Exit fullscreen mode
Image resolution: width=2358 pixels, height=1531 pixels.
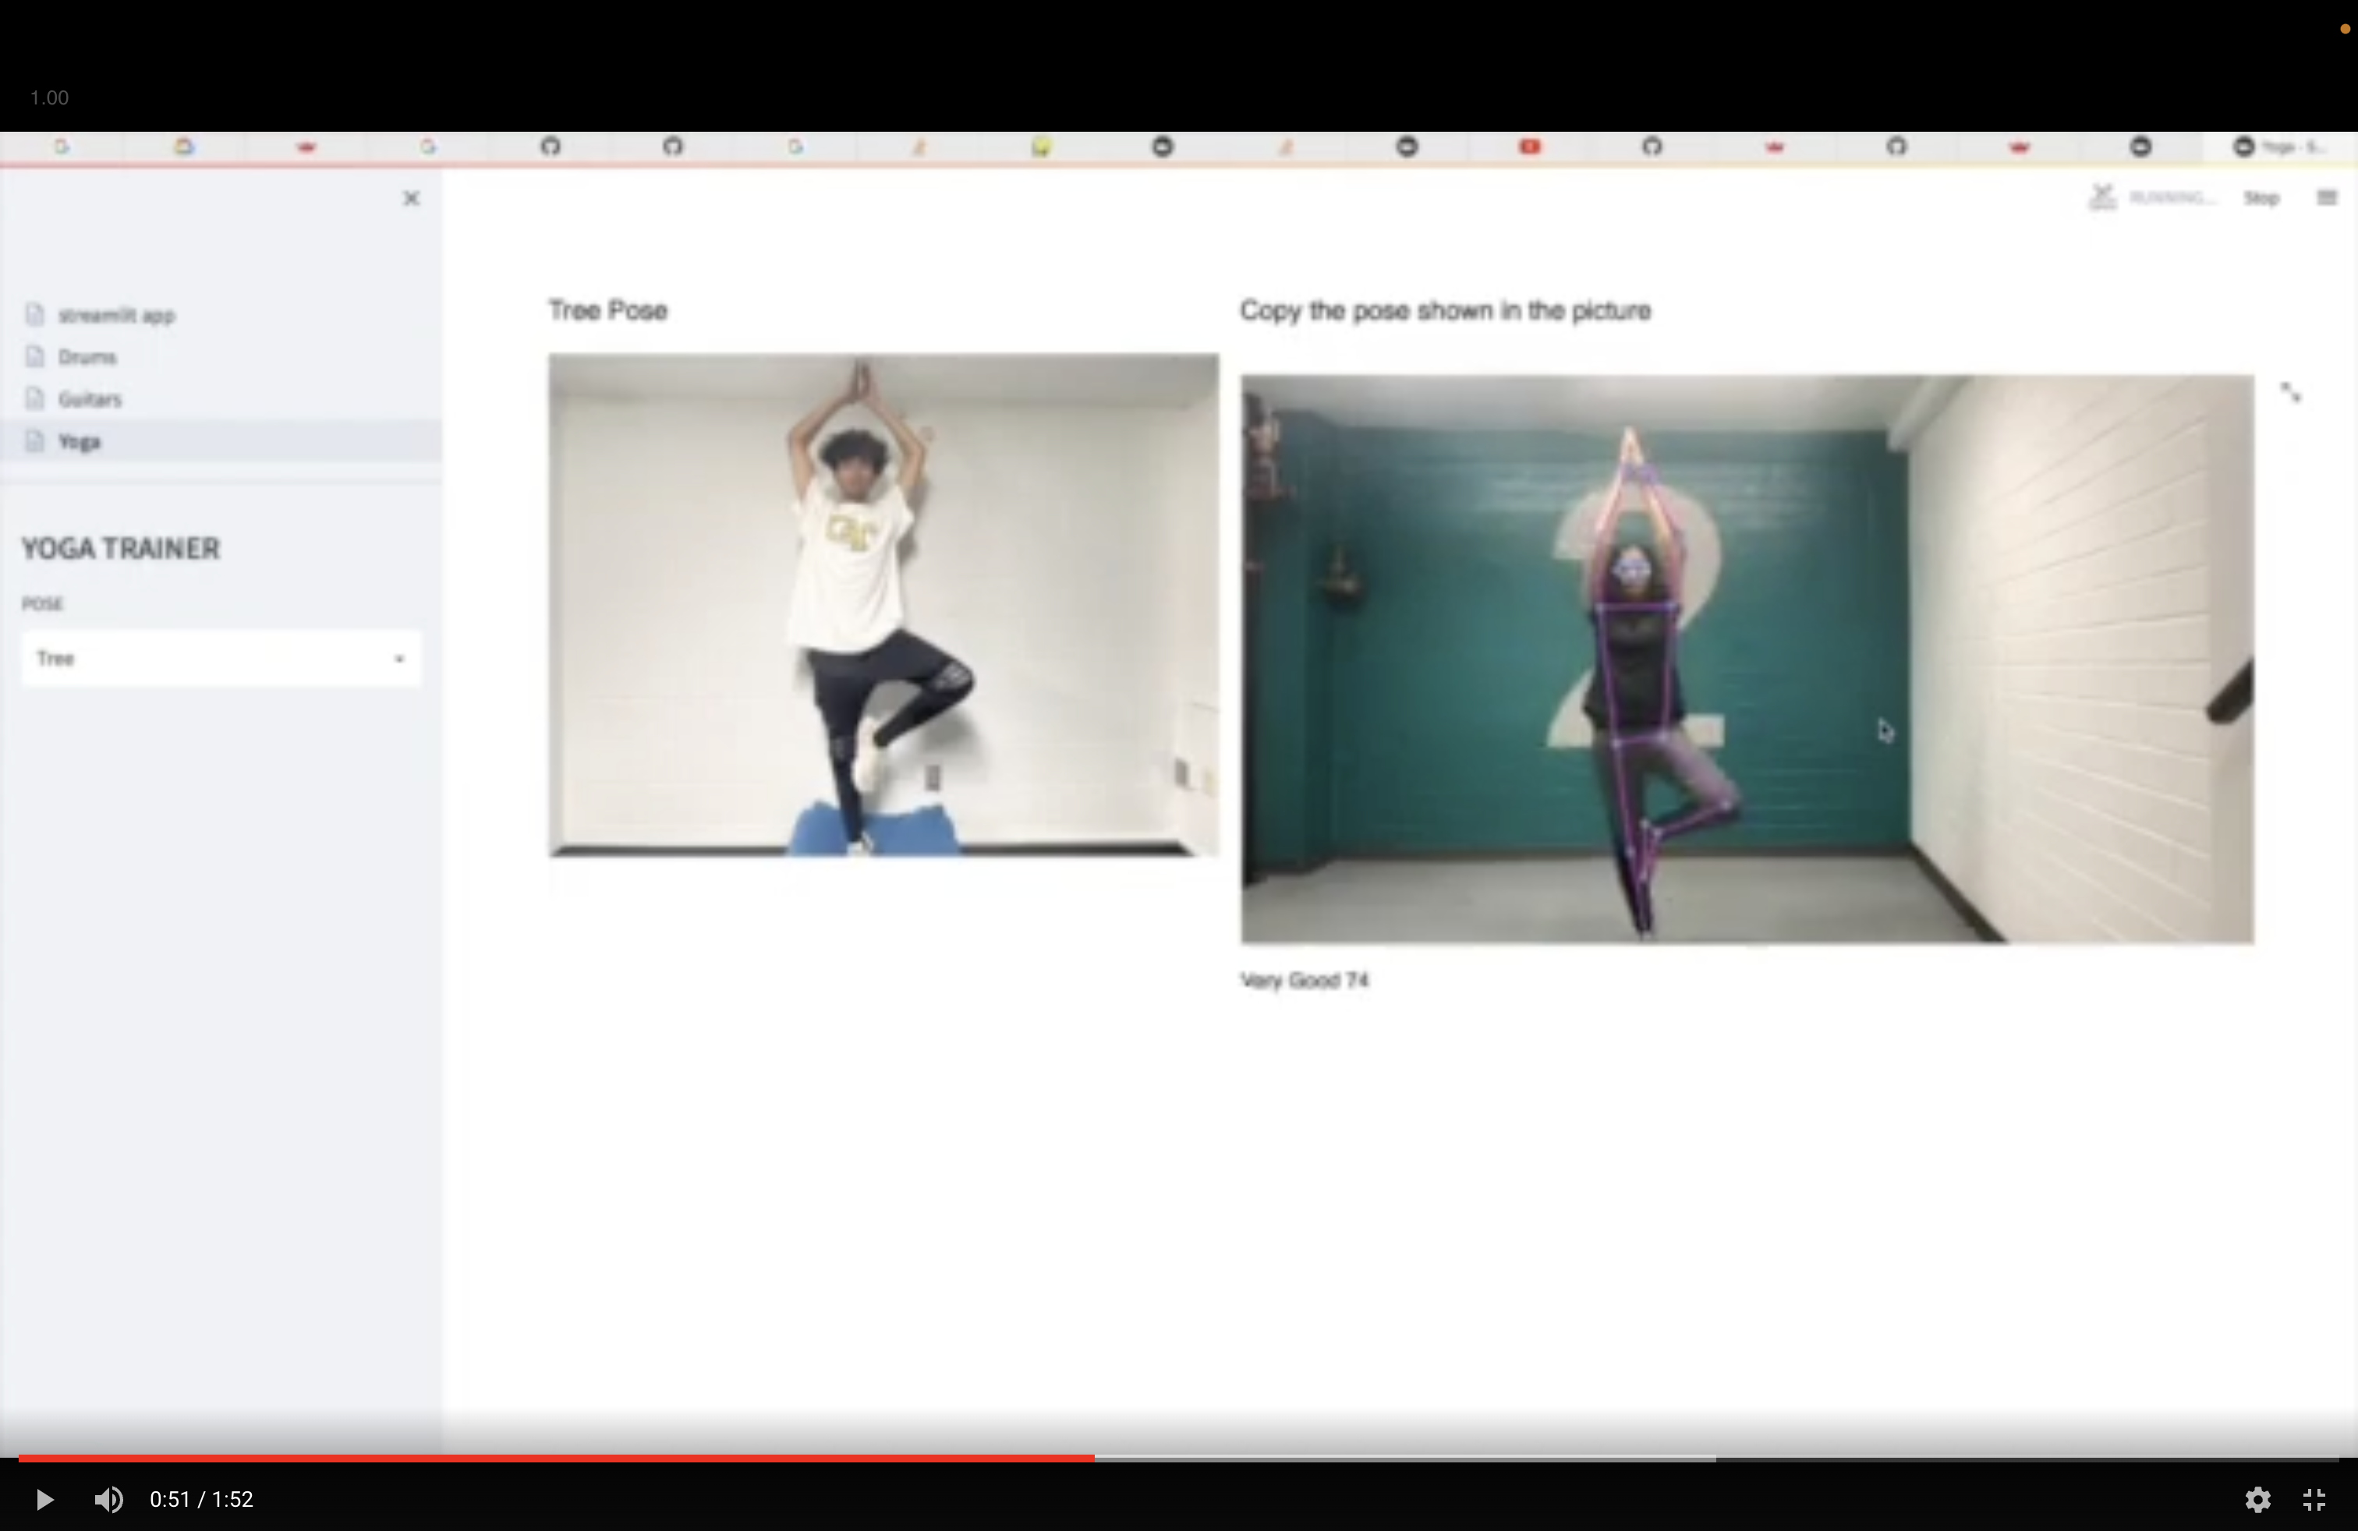click(x=2314, y=1499)
